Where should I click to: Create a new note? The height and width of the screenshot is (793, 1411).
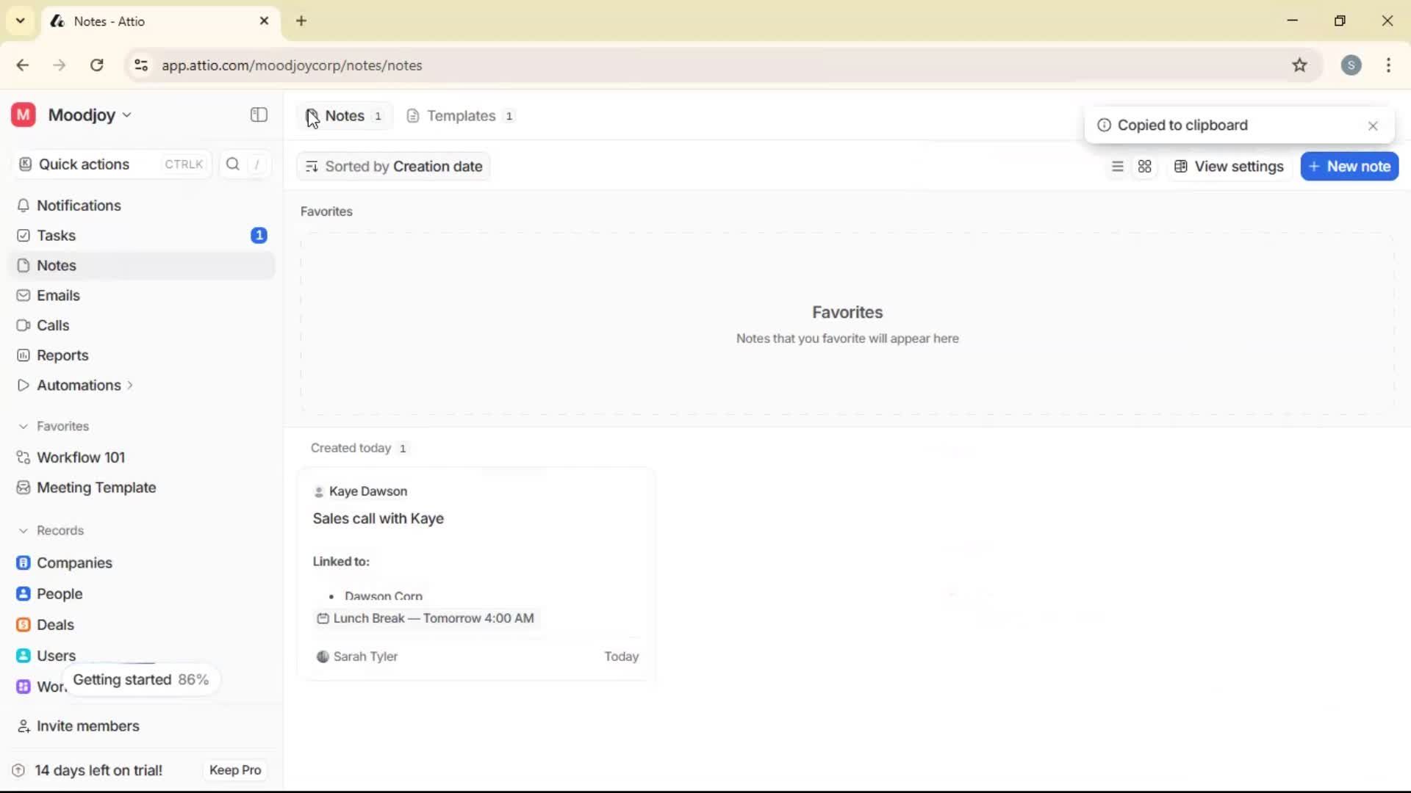point(1349,166)
